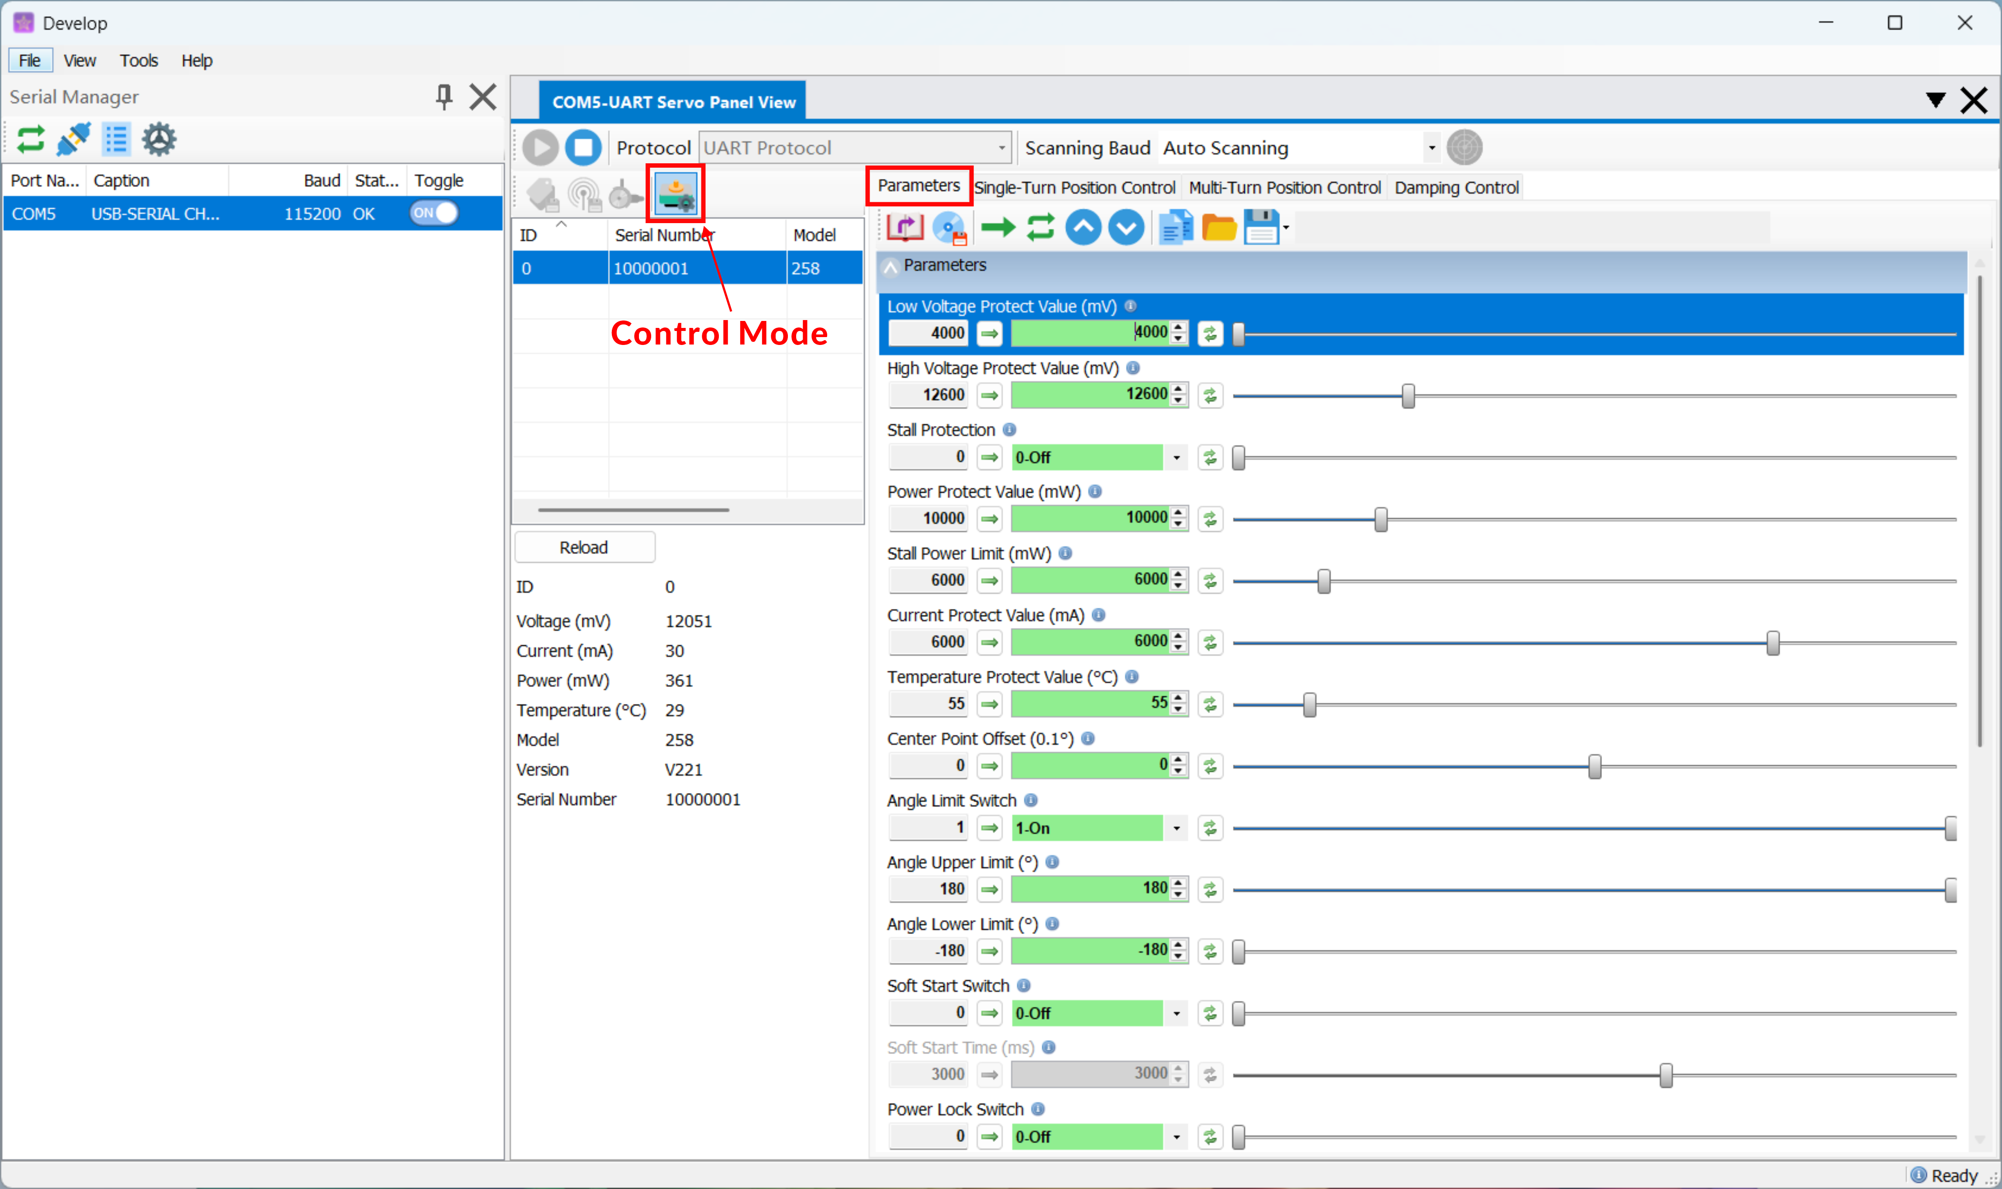Click the Control Mode servo icon
2002x1189 pixels.
(x=675, y=194)
